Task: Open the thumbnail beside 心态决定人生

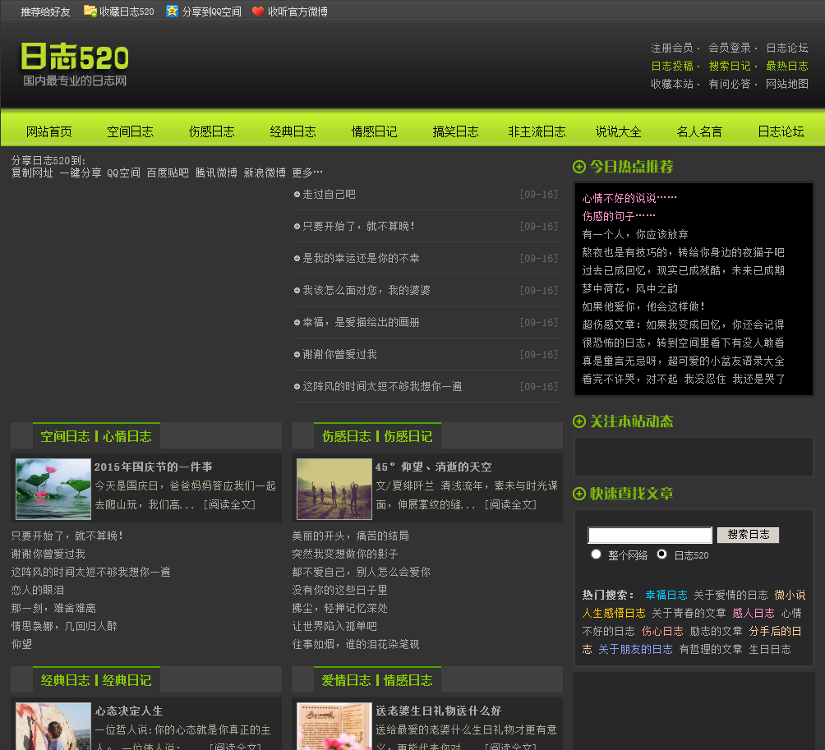Action: 53,726
